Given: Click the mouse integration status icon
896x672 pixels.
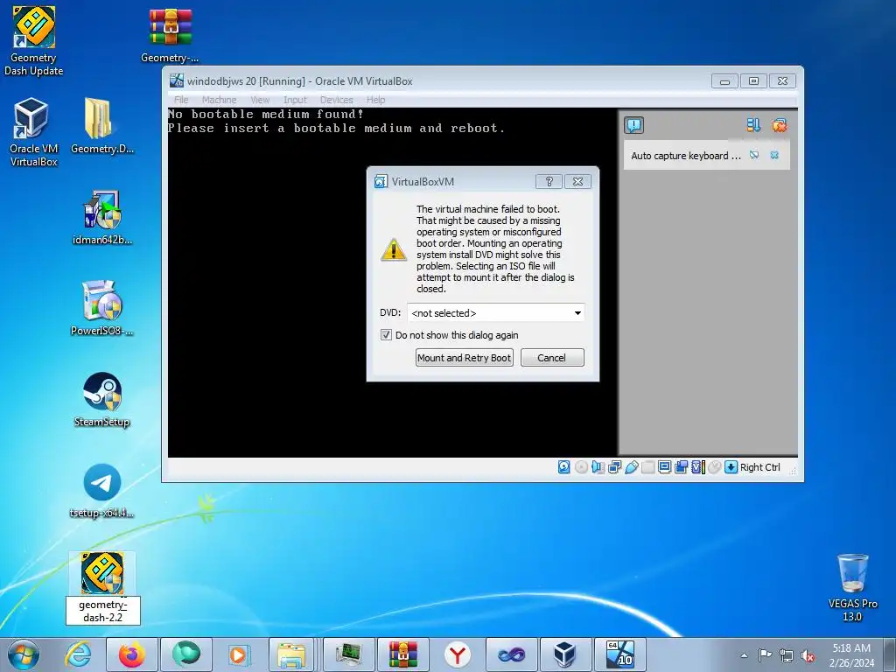Looking at the screenshot, I should pyautogui.click(x=714, y=467).
